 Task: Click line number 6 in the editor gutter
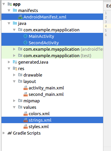pyautogui.click(x=106, y=35)
